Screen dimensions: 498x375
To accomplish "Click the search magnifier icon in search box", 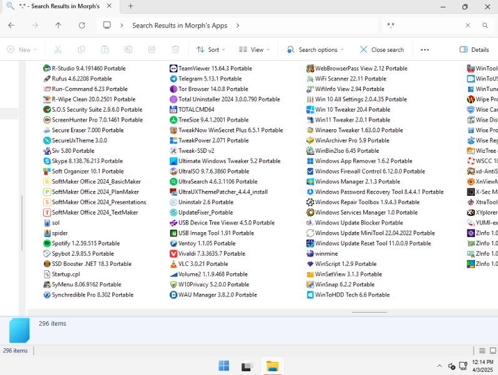I will (485, 26).
